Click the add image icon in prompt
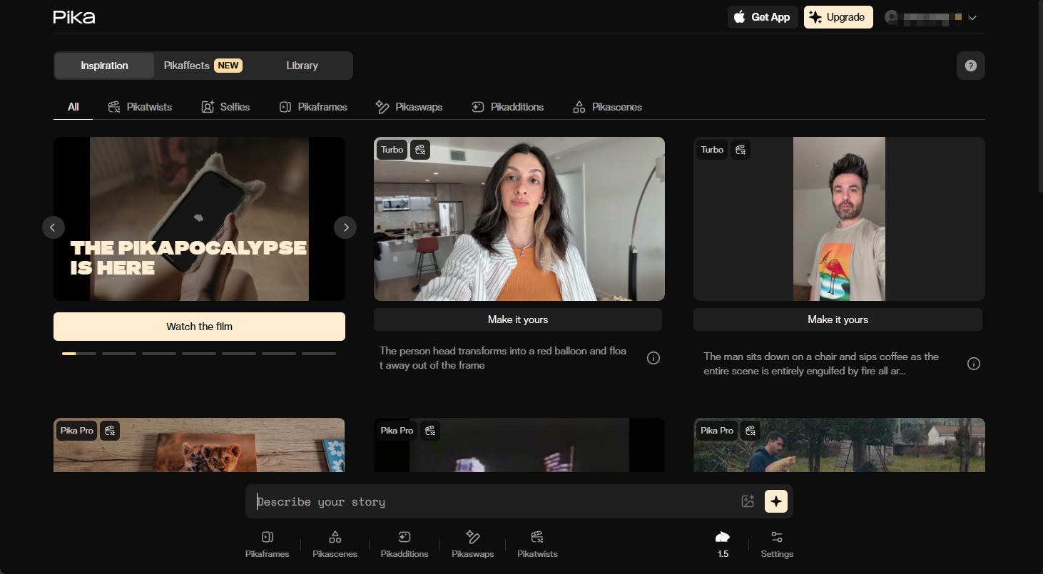Viewport: 1043px width, 574px height. [748, 501]
